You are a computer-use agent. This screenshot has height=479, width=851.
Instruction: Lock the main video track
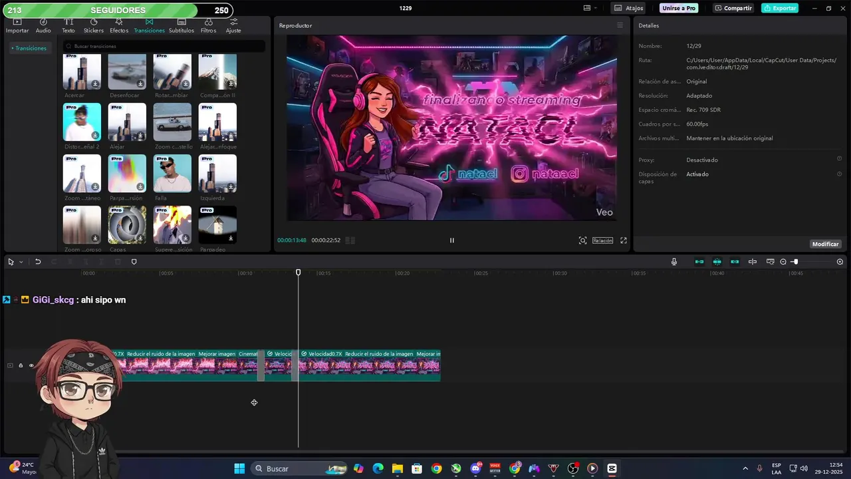coord(21,365)
